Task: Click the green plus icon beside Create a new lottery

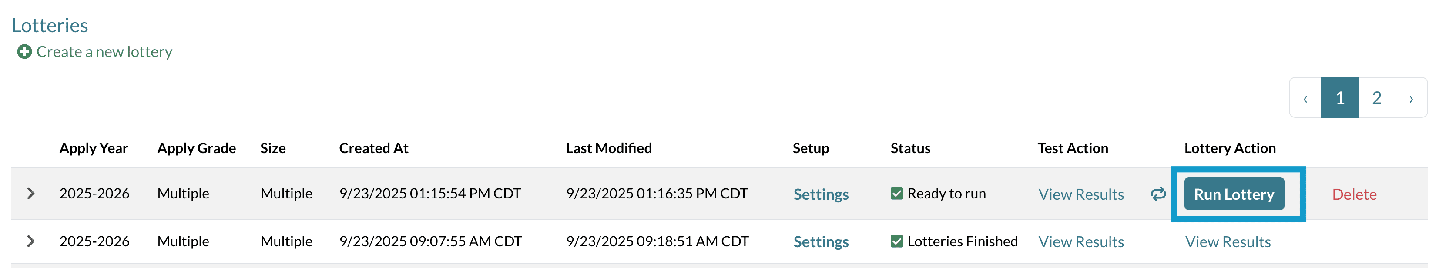Action: coord(24,52)
